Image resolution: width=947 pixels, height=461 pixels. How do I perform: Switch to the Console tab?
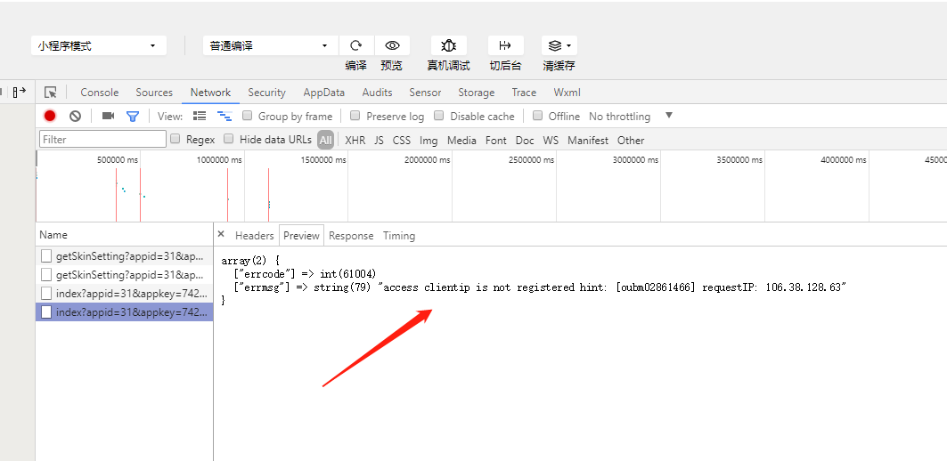[100, 93]
